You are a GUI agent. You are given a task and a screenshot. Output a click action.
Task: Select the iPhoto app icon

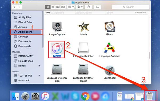pyautogui.click(x=110, y=27)
